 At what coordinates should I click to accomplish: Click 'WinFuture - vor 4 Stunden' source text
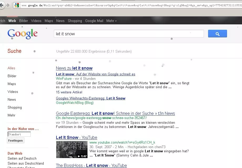pos(76,79)
